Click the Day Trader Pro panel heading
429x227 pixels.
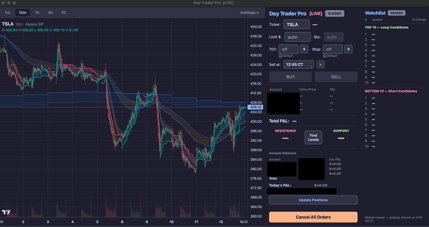tap(288, 14)
